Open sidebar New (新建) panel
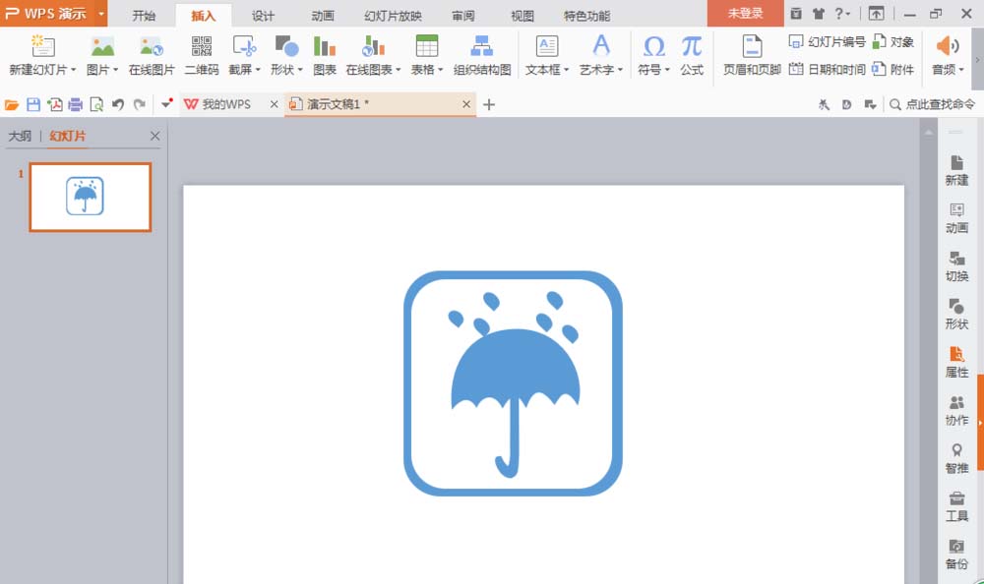This screenshot has height=584, width=984. pos(956,171)
